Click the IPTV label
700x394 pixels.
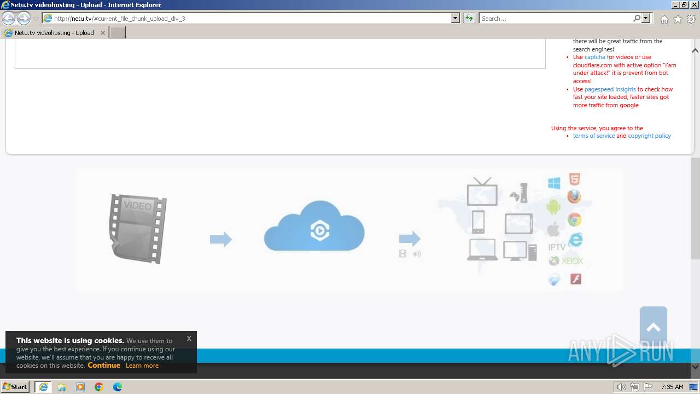pos(557,247)
